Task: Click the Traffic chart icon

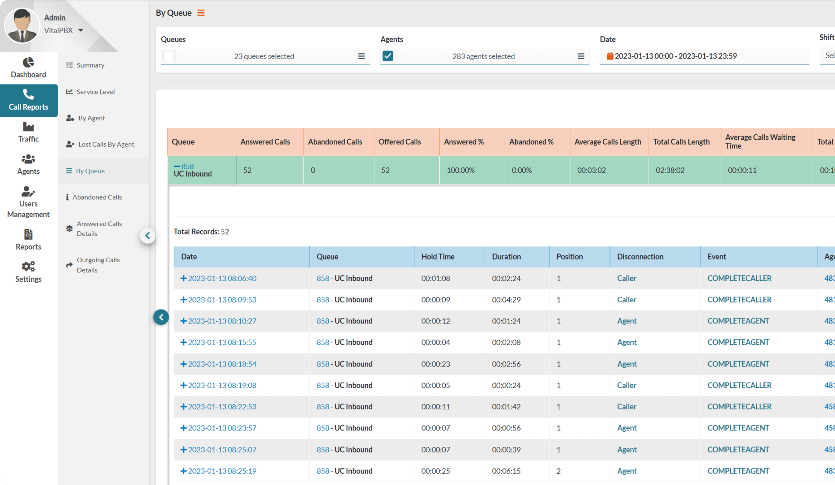Action: 28,127
